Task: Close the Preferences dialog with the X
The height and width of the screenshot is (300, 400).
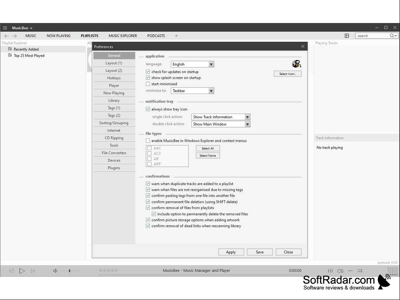Action: [302, 46]
